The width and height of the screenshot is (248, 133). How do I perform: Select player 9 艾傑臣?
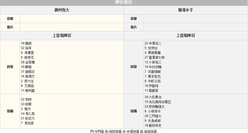click(x=27, y=86)
